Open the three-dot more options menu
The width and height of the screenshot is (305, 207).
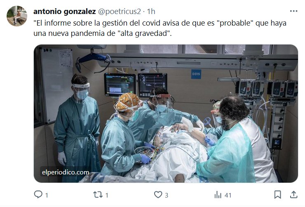293,11
